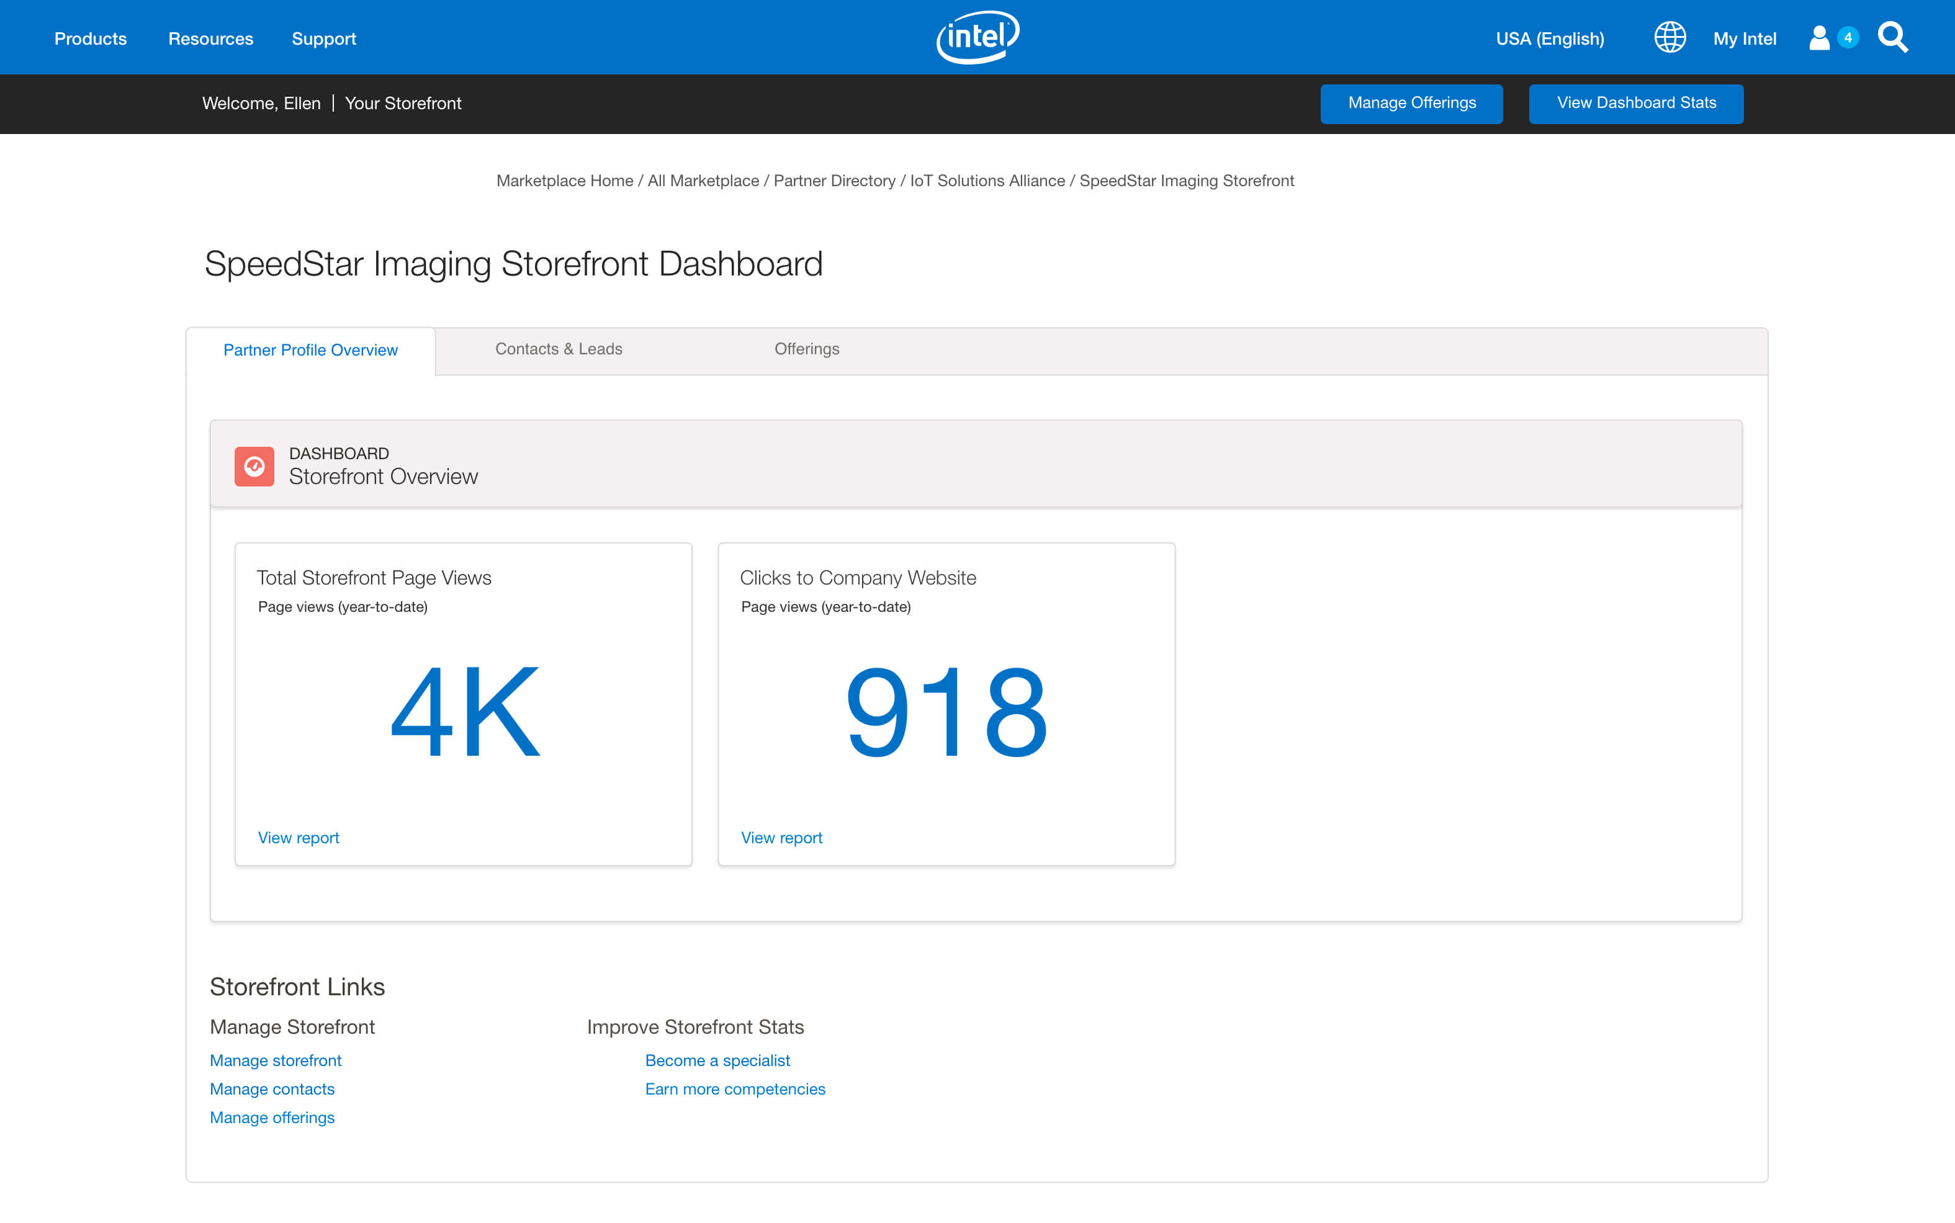
Task: Click the SpeedStar Imaging Storefront Dashboard heading
Action: tap(514, 264)
